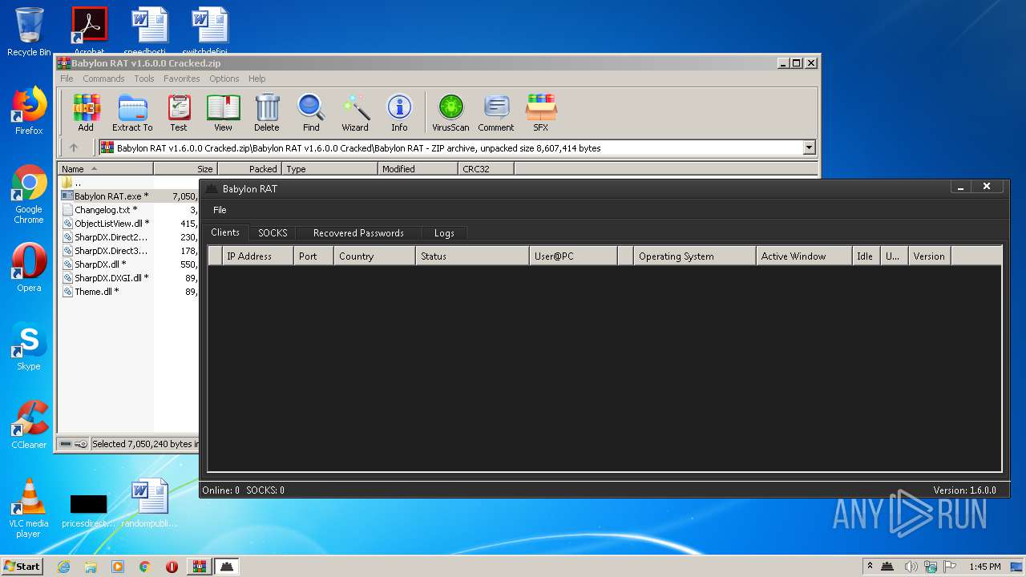Create SFX self-extracting archive
The height and width of the screenshot is (577, 1026).
(x=541, y=113)
